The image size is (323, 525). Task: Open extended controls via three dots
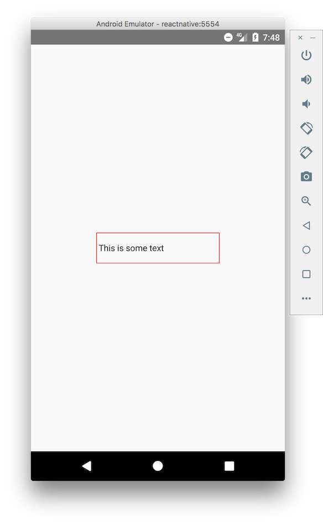tap(306, 298)
